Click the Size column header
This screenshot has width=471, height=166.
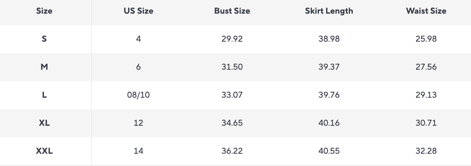(x=44, y=11)
